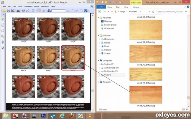
Task: Click the snapshot icon at right of Foxit menu bar
Action: click(x=92, y=7)
